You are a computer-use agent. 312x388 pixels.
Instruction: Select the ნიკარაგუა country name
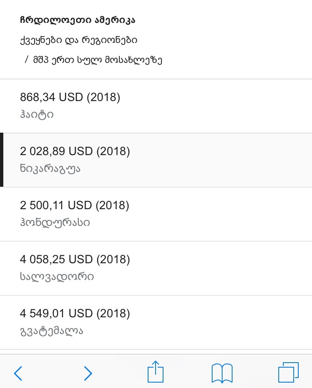(x=50, y=168)
